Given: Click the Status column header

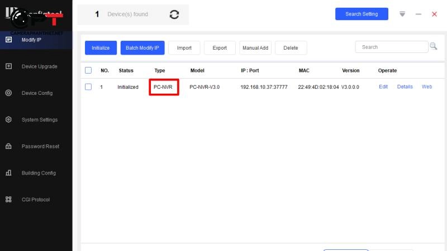Looking at the screenshot, I should (126, 71).
